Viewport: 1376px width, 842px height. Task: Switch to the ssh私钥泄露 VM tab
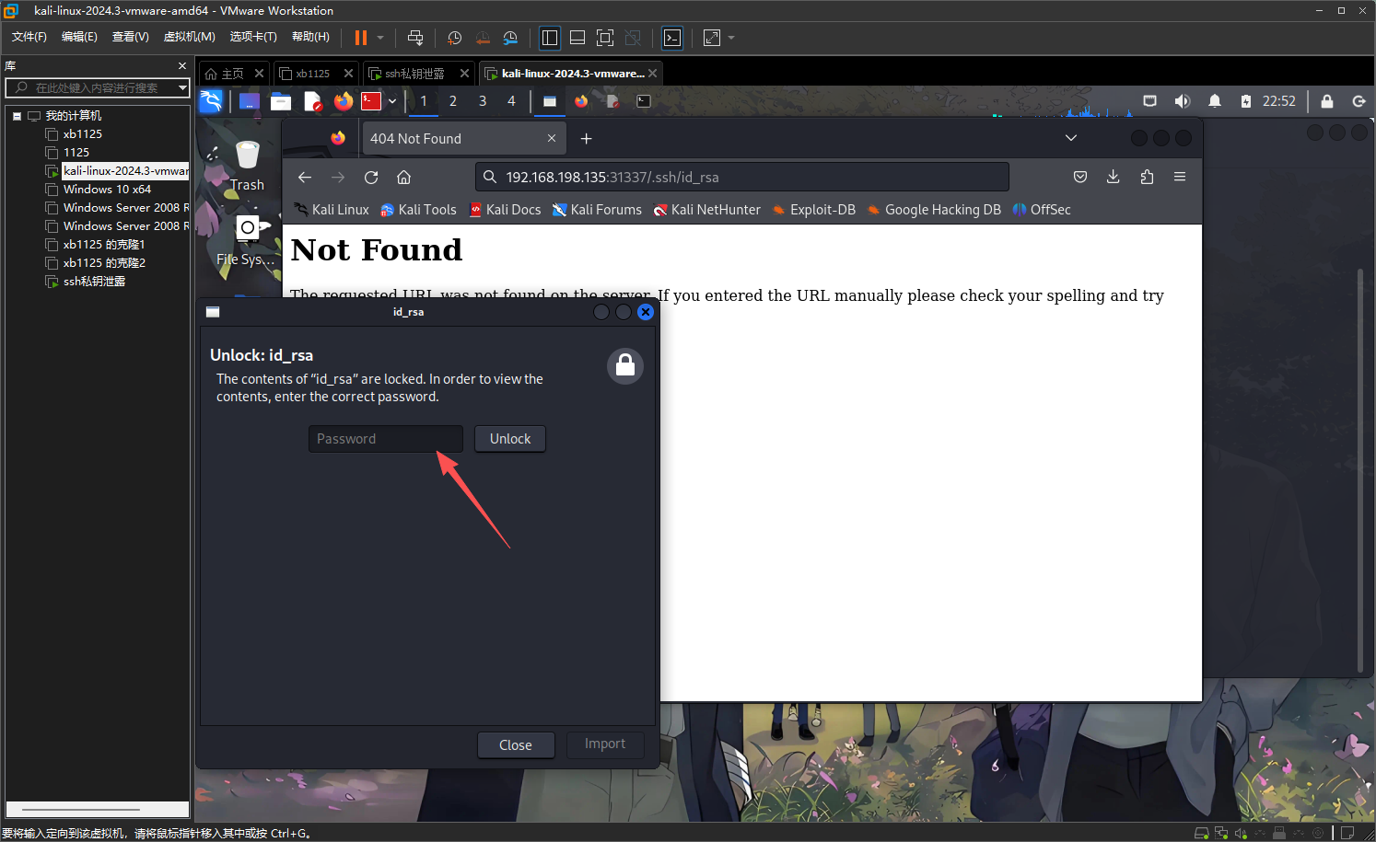coord(414,74)
